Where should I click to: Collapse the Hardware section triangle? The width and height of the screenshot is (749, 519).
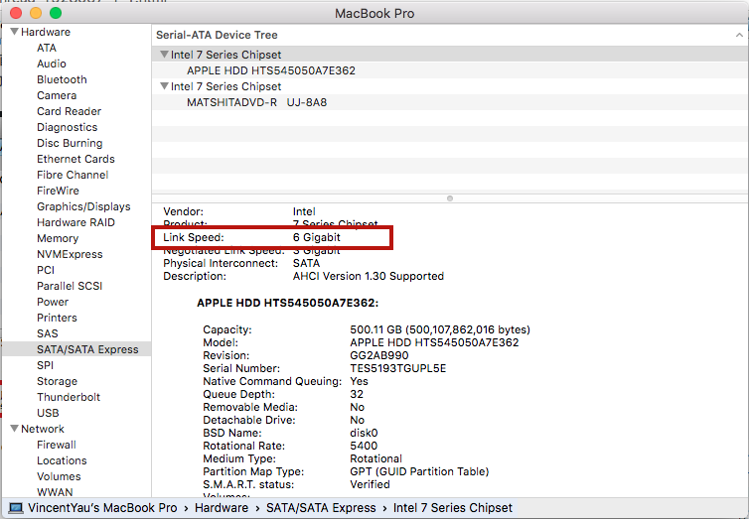15,32
